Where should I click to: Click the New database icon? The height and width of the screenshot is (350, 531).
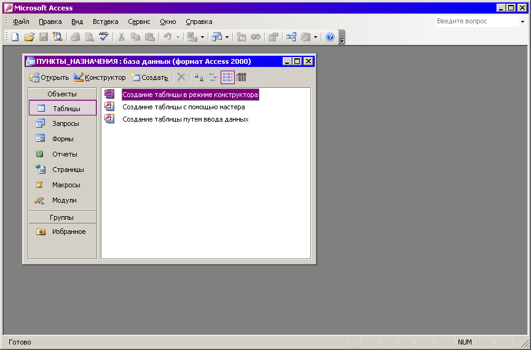click(x=15, y=37)
